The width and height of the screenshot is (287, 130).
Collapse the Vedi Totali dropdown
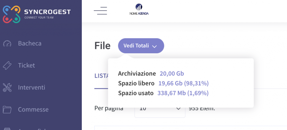point(141,46)
